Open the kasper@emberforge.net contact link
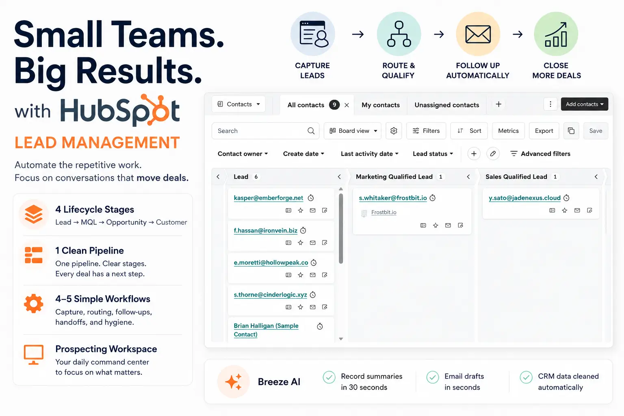Image resolution: width=624 pixels, height=416 pixels. [269, 198]
